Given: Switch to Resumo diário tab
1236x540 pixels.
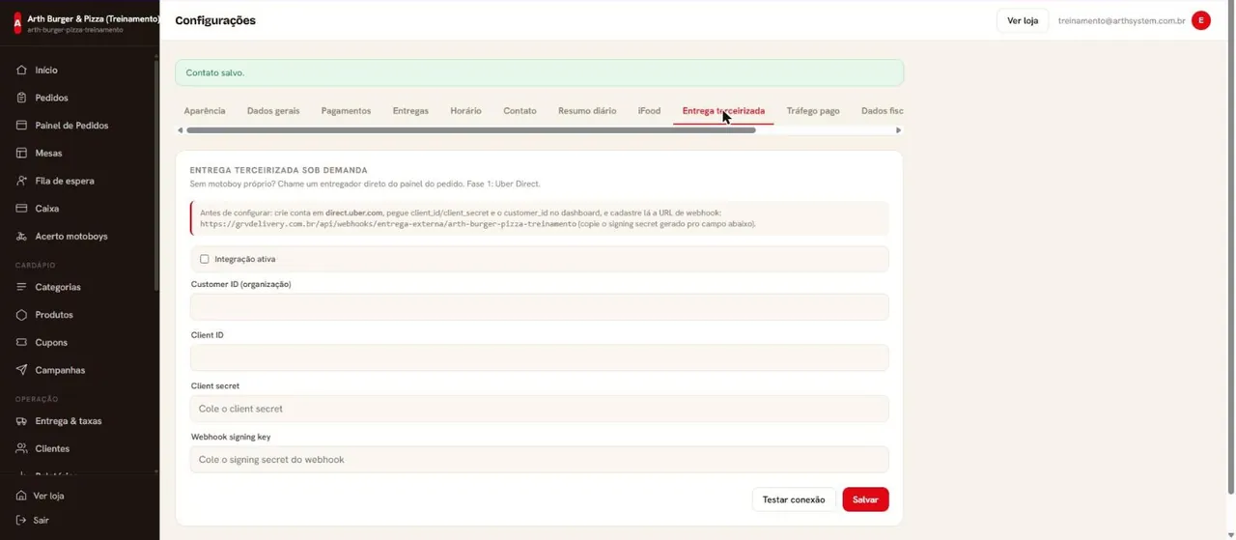Looking at the screenshot, I should pos(587,111).
